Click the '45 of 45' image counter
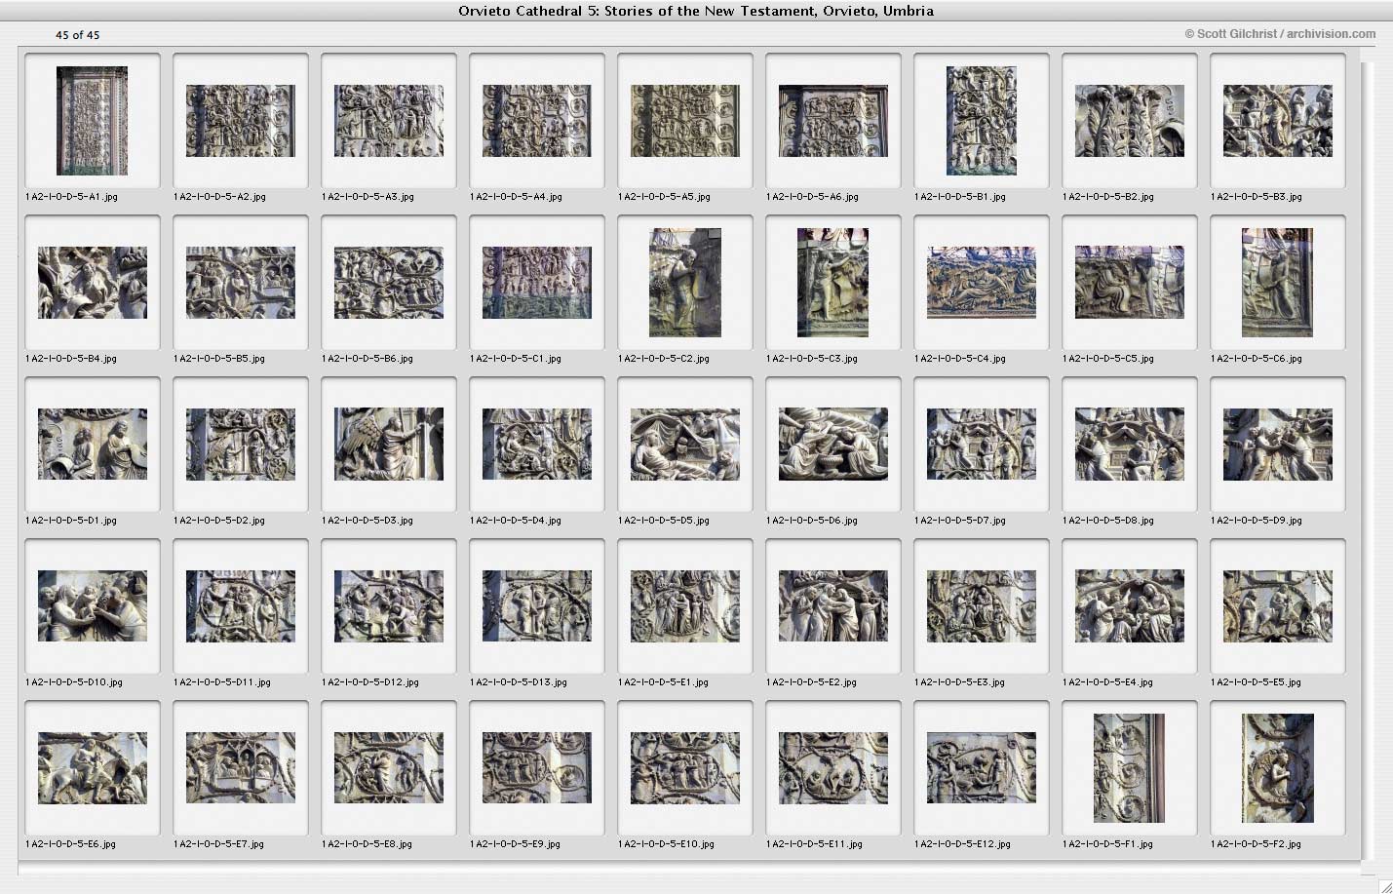 (77, 35)
